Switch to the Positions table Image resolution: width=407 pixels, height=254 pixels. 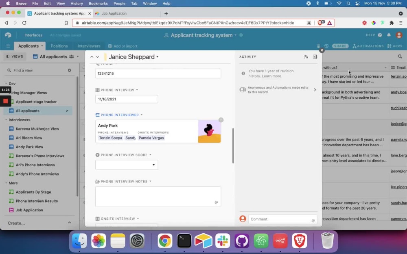tap(59, 46)
